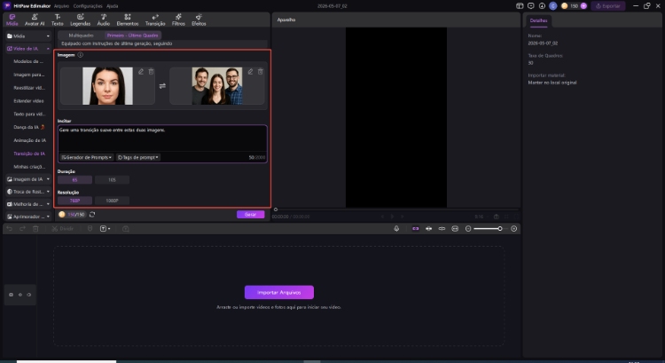Viewport: 665px width, 363px height.
Task: Open the user account avatar
Action: (552, 6)
